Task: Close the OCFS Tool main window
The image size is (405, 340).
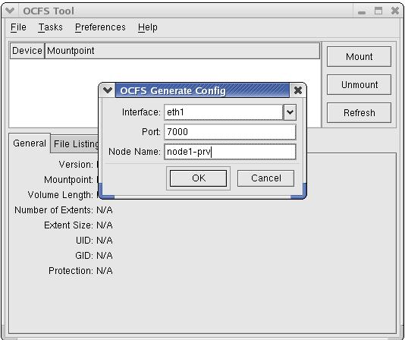Action: click(x=395, y=11)
